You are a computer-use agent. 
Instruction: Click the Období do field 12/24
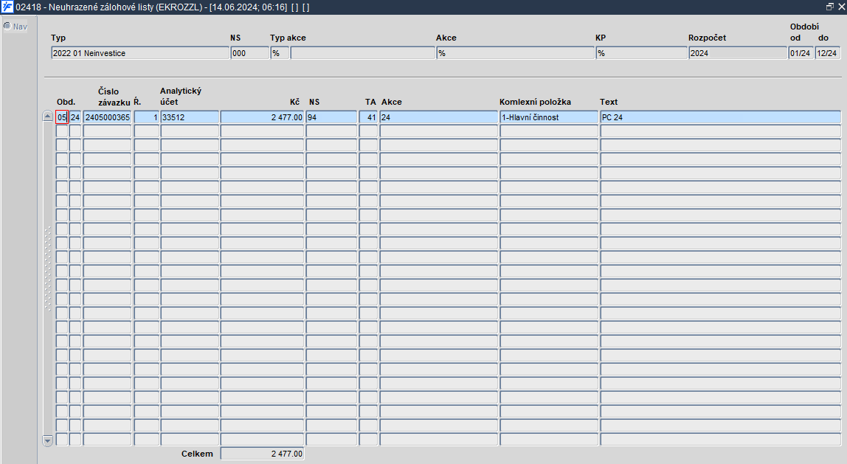pos(828,53)
